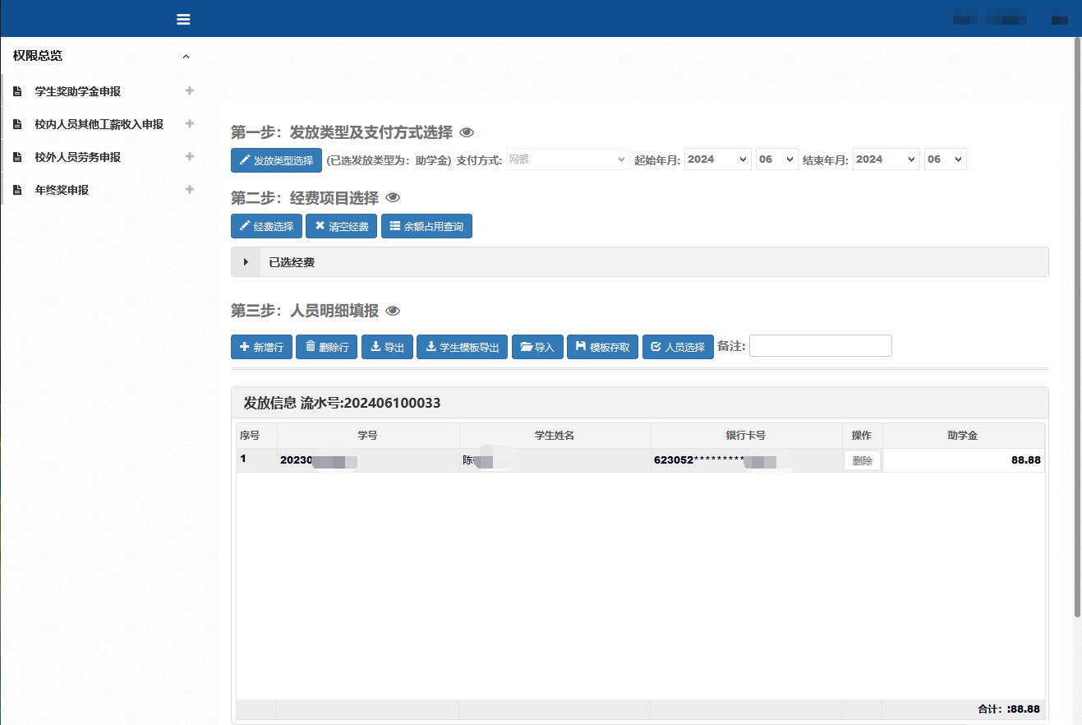Open the 起始年月 year dropdown

718,159
